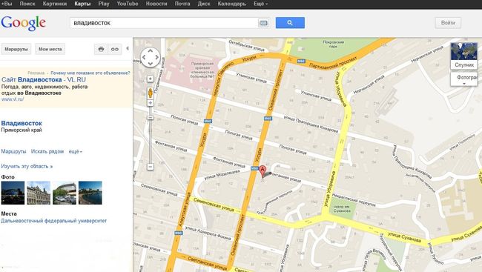Click the сквер им. Суханова label
This screenshot has width=482, height=272.
coord(342,209)
